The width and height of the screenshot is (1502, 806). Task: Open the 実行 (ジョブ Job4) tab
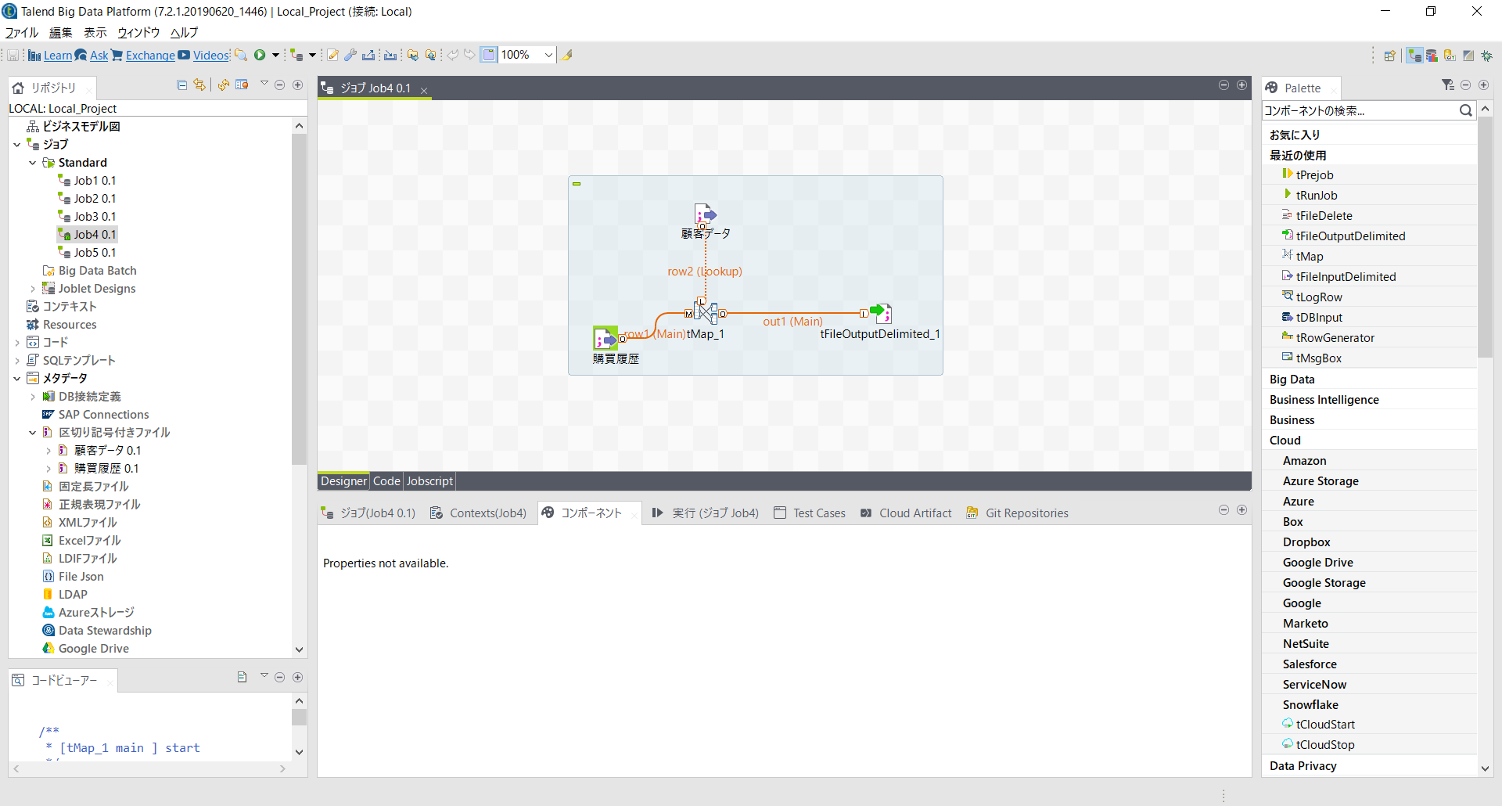pos(706,513)
